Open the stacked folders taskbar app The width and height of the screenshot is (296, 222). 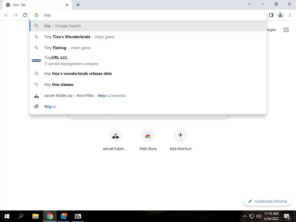[x=64, y=216]
